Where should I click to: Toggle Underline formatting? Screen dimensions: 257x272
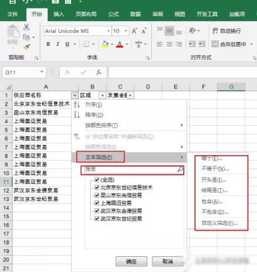coord(68,44)
